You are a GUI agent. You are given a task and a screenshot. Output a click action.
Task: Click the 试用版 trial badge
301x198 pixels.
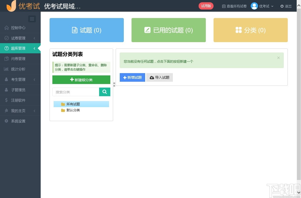[206, 6]
